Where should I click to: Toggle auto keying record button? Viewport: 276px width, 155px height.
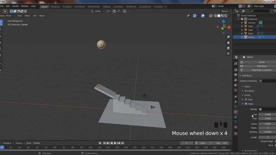click(100, 143)
